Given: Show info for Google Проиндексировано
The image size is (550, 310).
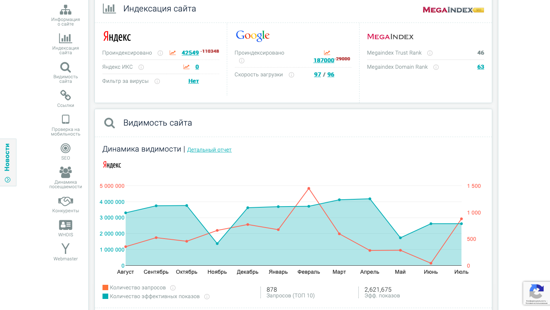Looking at the screenshot, I should pyautogui.click(x=242, y=61).
